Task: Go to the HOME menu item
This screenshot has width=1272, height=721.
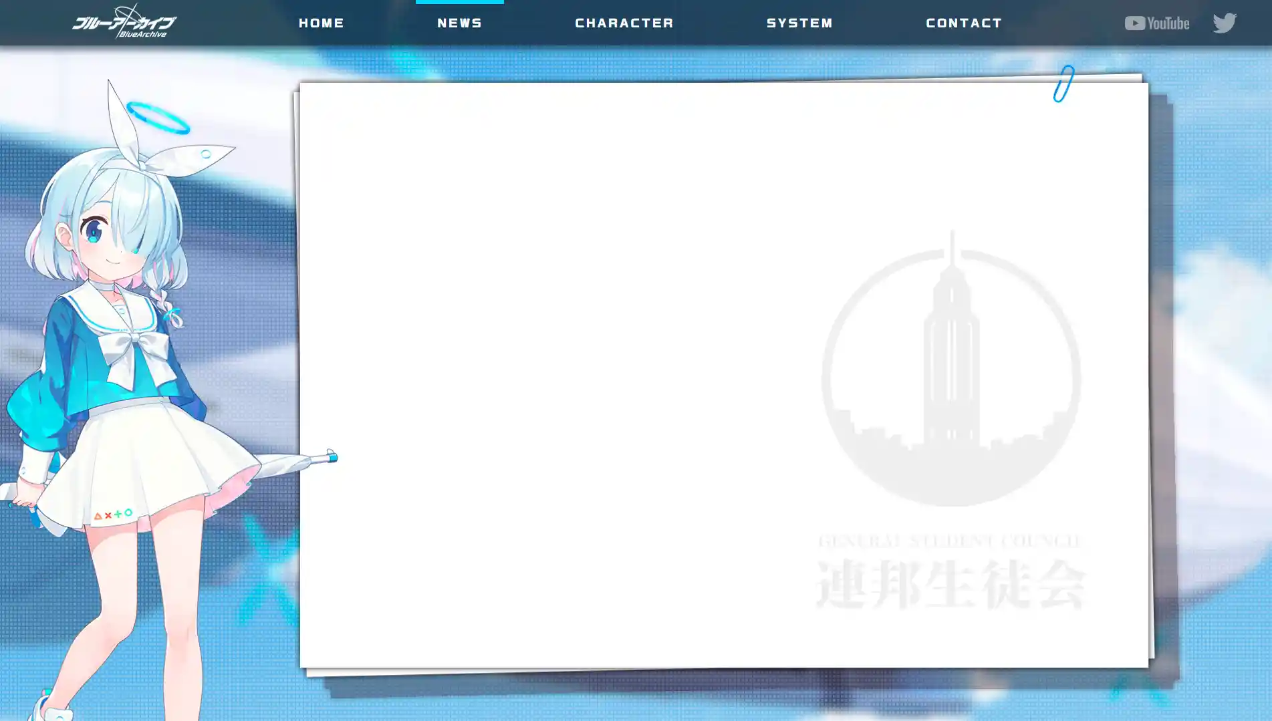Action: click(322, 23)
